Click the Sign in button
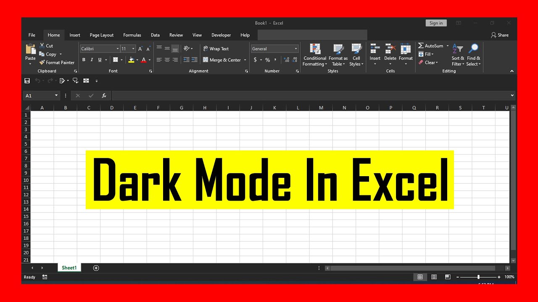 (436, 23)
